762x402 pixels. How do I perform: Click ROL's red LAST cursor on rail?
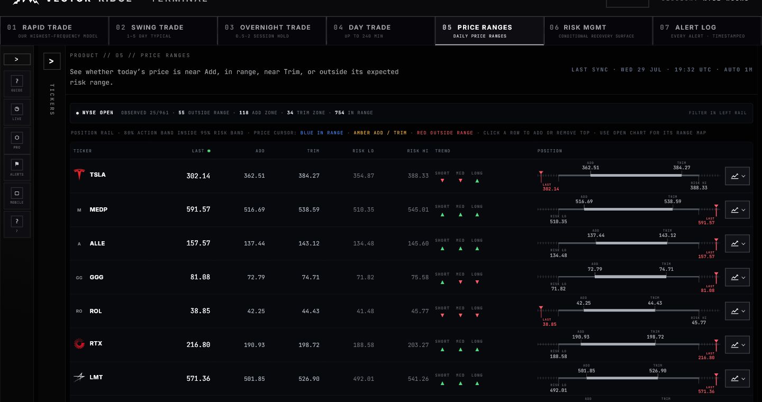[x=541, y=311]
